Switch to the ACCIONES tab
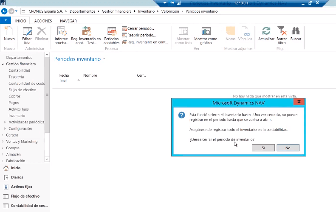336x212 pixels. 43,21
